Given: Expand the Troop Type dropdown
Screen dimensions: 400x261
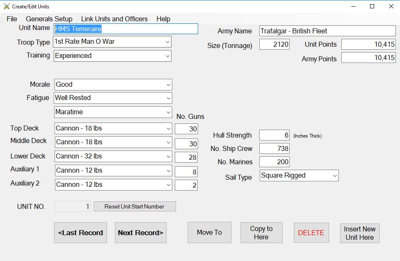Looking at the screenshot, I should 167,42.
